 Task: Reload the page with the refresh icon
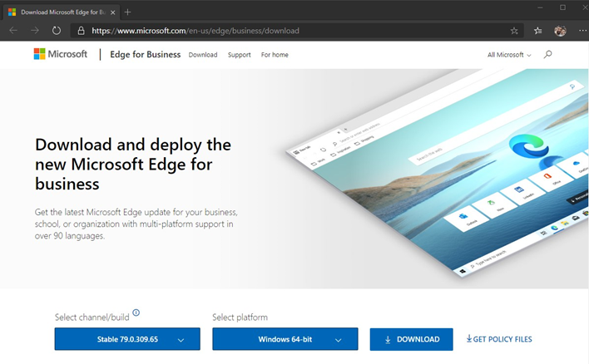(57, 31)
